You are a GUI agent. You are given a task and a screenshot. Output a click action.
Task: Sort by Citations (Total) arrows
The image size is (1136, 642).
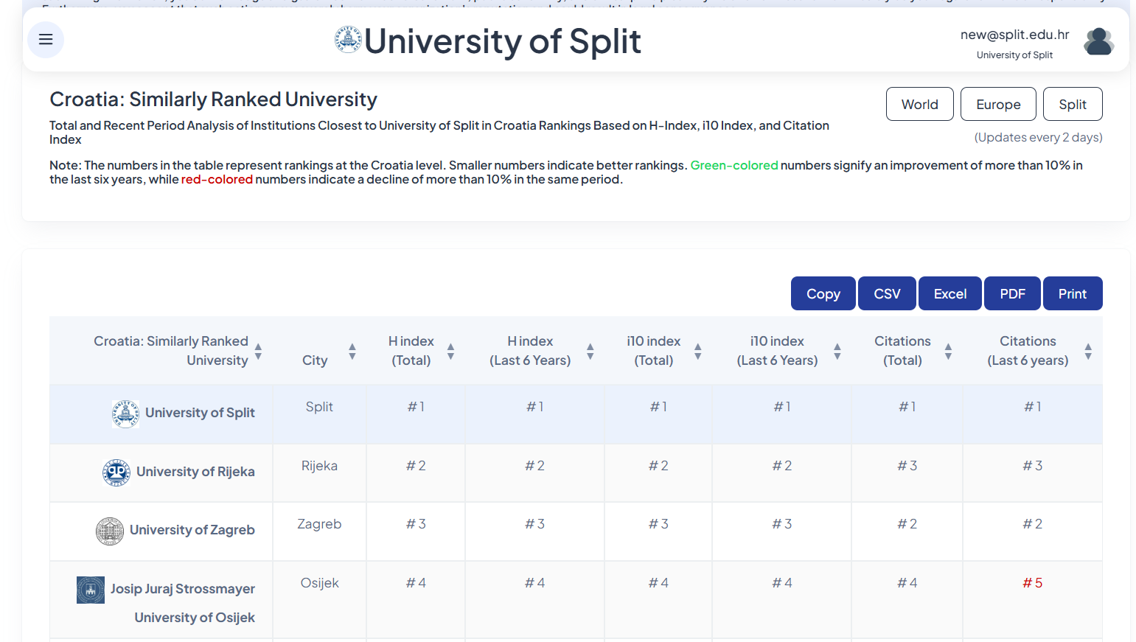coord(948,351)
